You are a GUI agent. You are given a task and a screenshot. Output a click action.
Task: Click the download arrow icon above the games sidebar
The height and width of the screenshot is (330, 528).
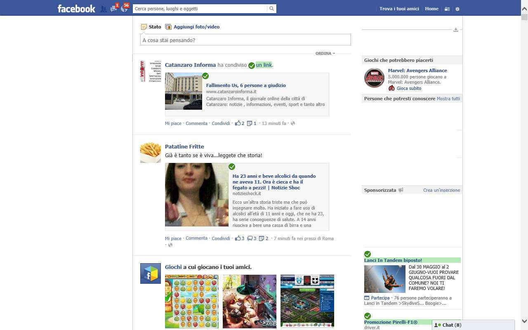(456, 30)
